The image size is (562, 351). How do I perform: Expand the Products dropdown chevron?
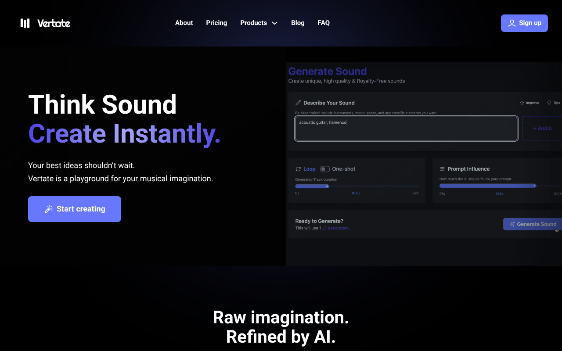coord(275,23)
